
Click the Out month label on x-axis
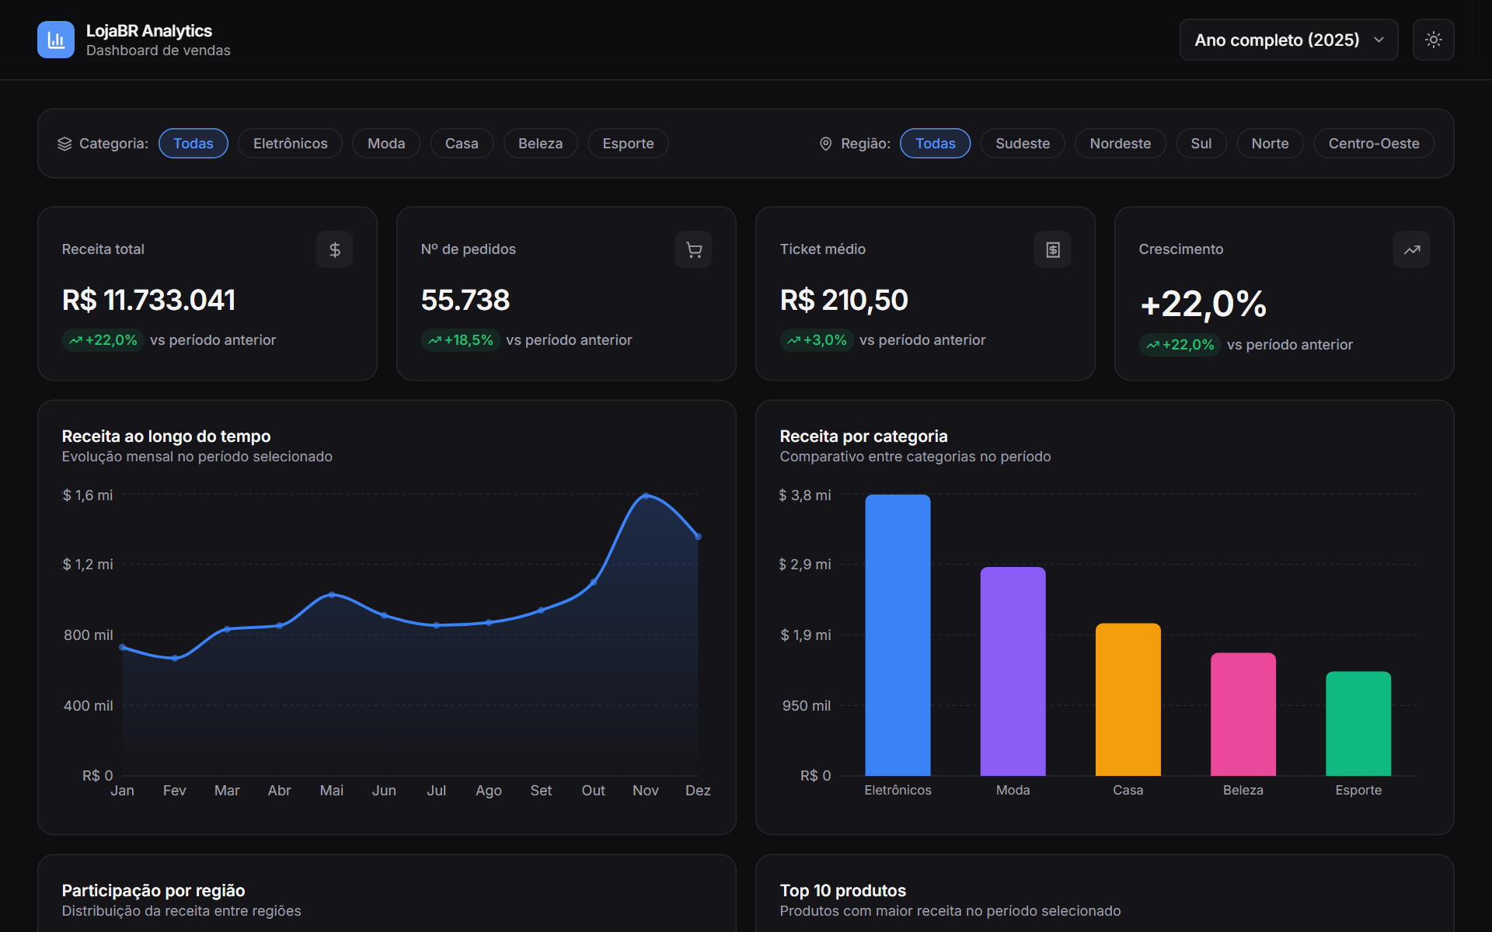pyautogui.click(x=593, y=791)
